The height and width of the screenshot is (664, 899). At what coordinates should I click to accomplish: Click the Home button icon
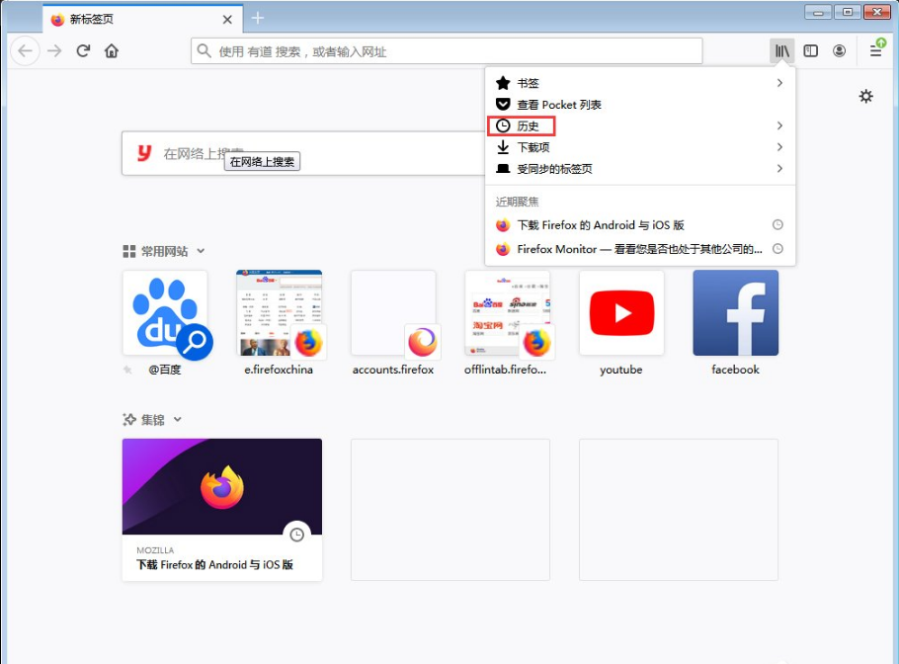(112, 50)
